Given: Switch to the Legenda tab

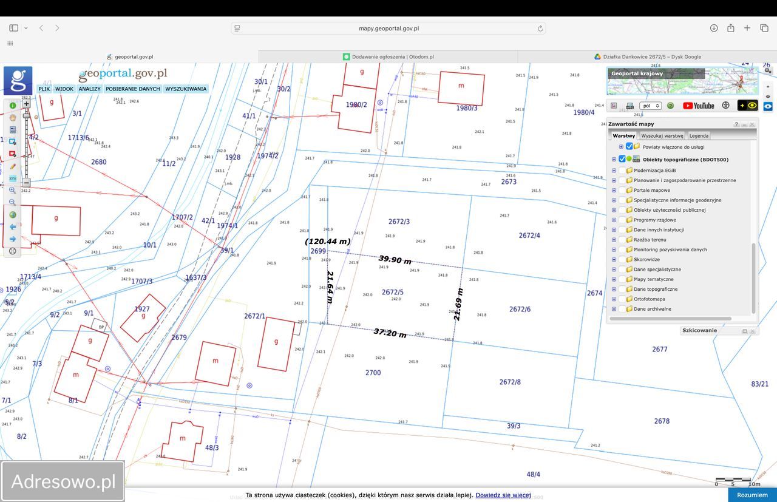Looking at the screenshot, I should point(699,136).
